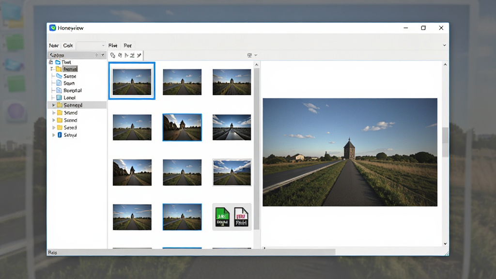Expand the arrow beside the Sitoyal item

tap(53, 135)
